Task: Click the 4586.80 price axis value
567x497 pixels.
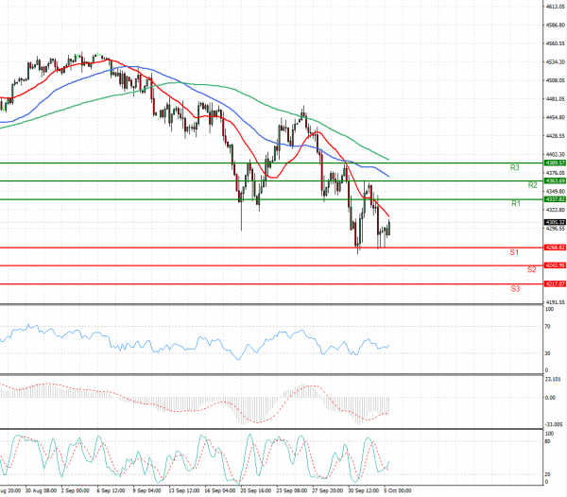Action: 555,25
